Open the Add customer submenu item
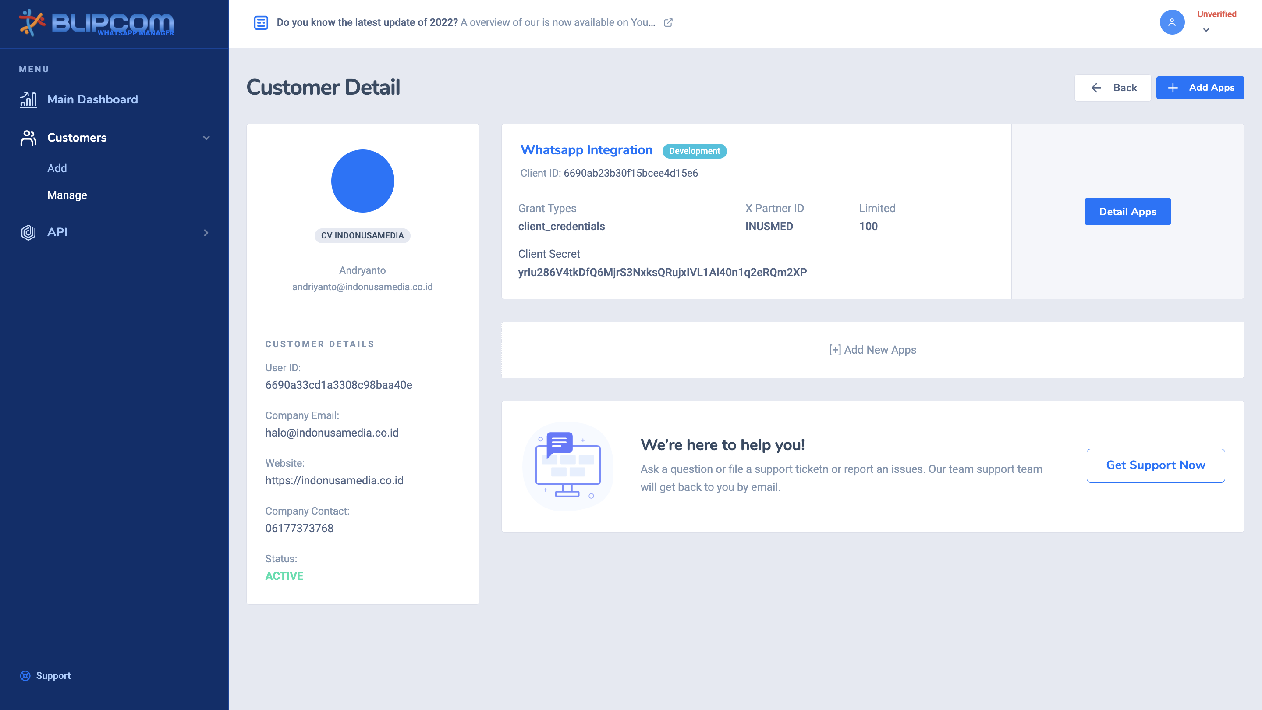1262x710 pixels. click(x=57, y=168)
